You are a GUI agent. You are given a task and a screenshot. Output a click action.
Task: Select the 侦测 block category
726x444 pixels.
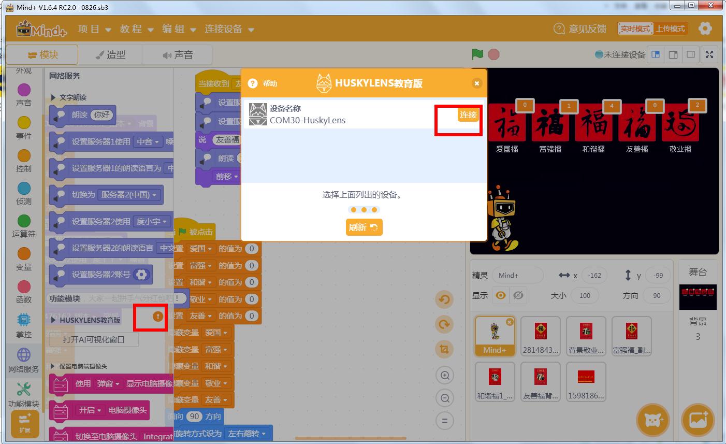(x=24, y=193)
